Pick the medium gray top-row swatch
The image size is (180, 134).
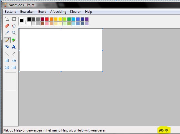(x=38, y=19)
